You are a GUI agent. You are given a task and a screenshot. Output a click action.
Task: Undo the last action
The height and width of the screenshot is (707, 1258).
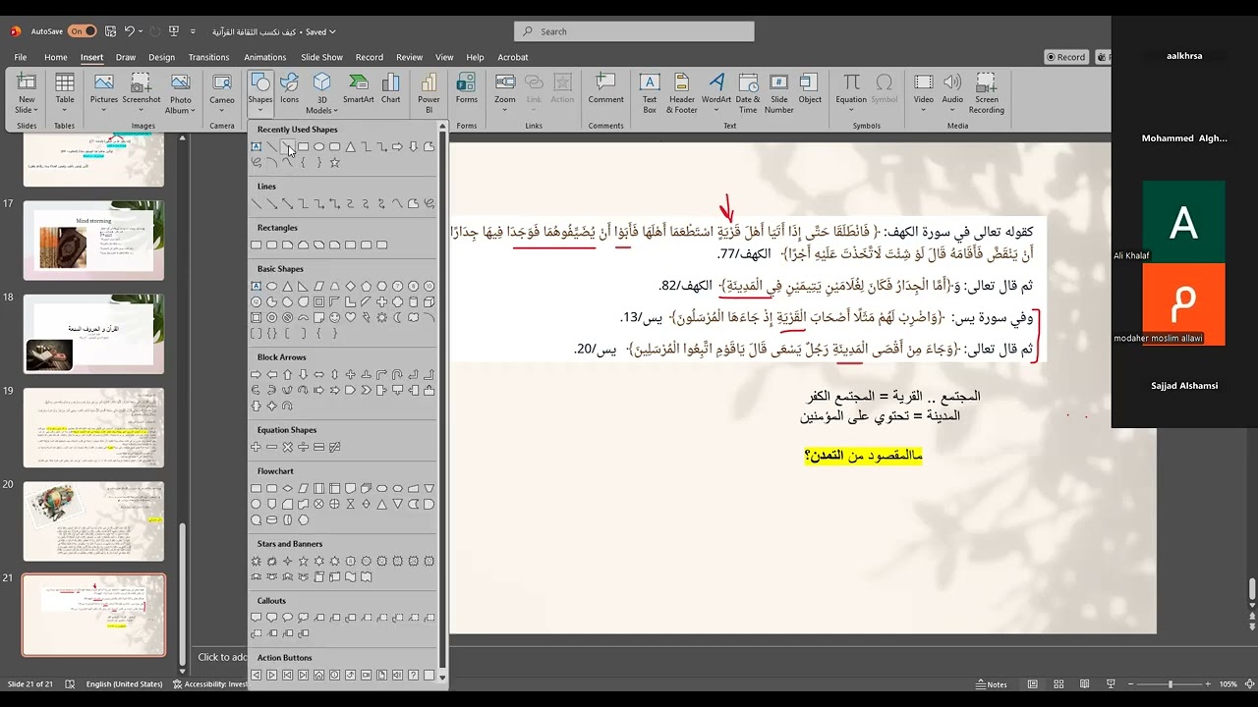131,31
